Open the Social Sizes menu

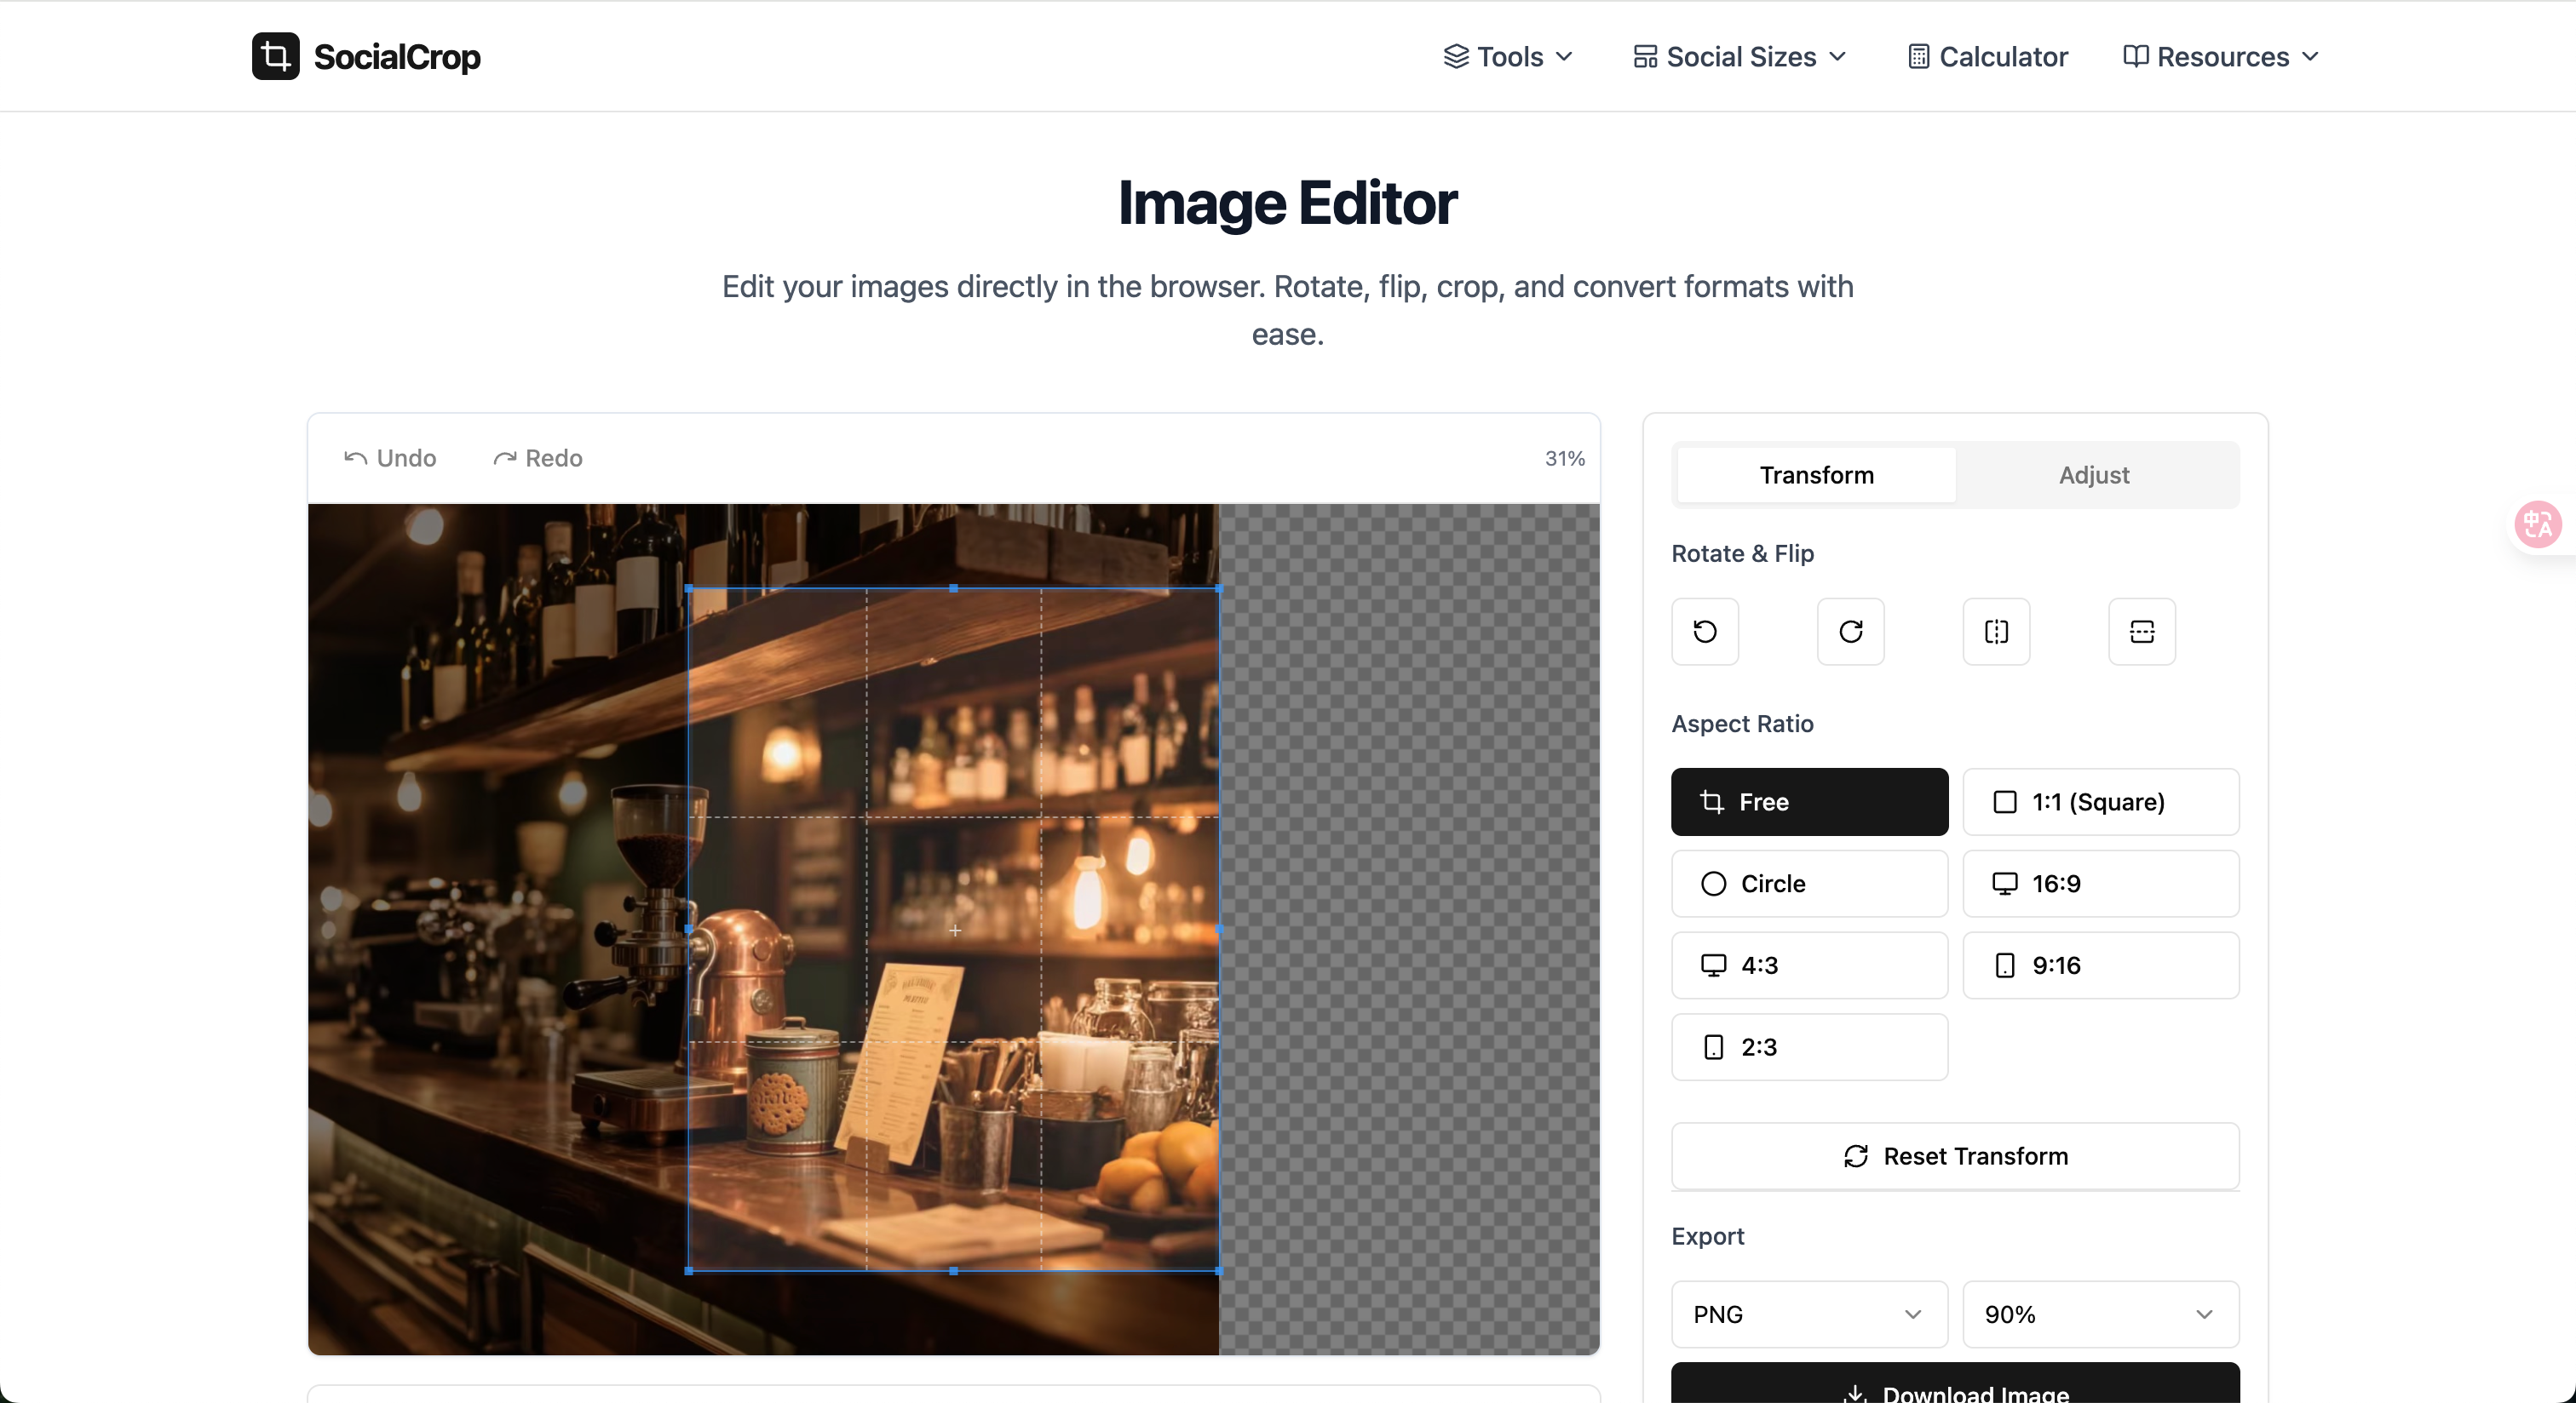click(x=1739, y=56)
